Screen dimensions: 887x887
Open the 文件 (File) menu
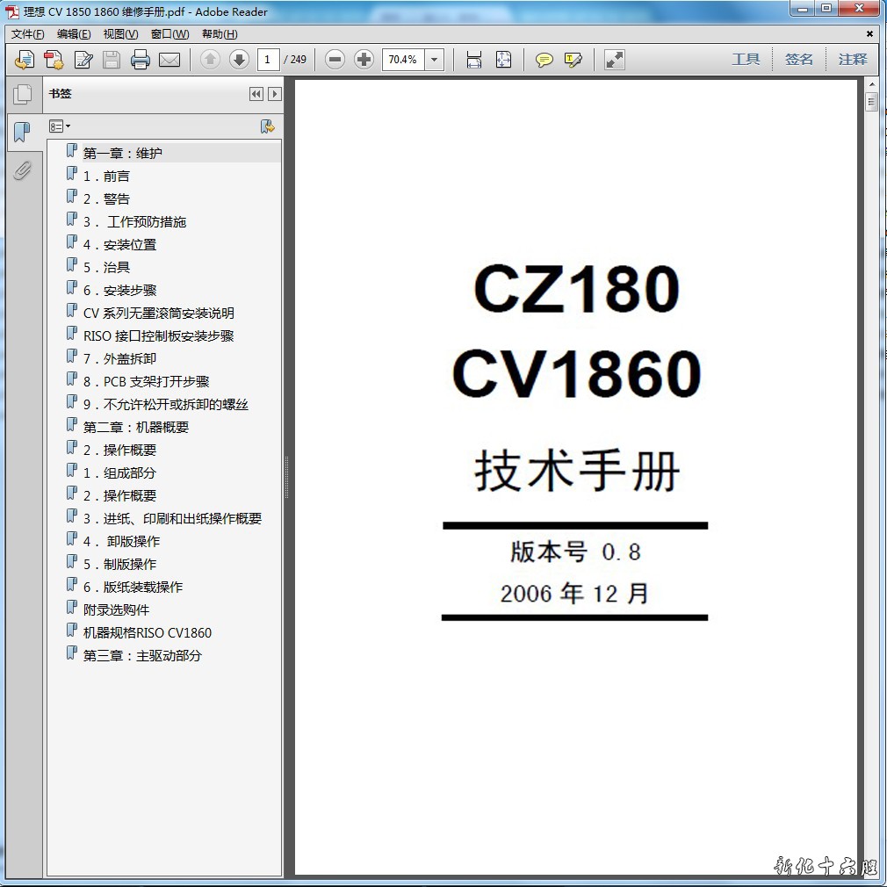click(27, 34)
